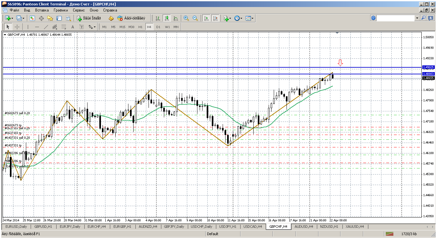Zoom in on the chart

[186, 18]
